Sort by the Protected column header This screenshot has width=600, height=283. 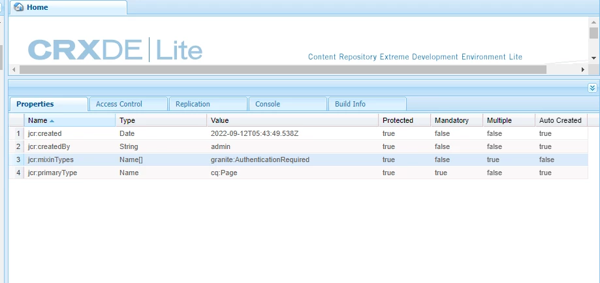tap(405, 120)
